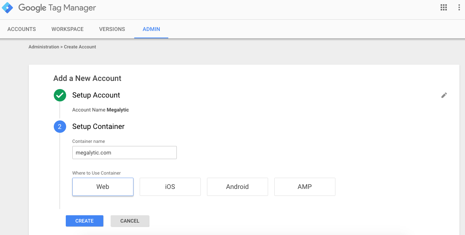Choose Web as container target
This screenshot has height=235, width=465.
pos(103,187)
